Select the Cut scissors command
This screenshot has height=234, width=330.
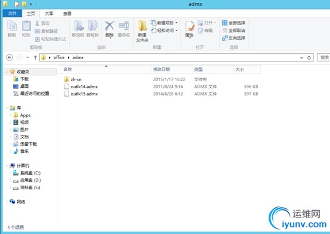pos(42,23)
